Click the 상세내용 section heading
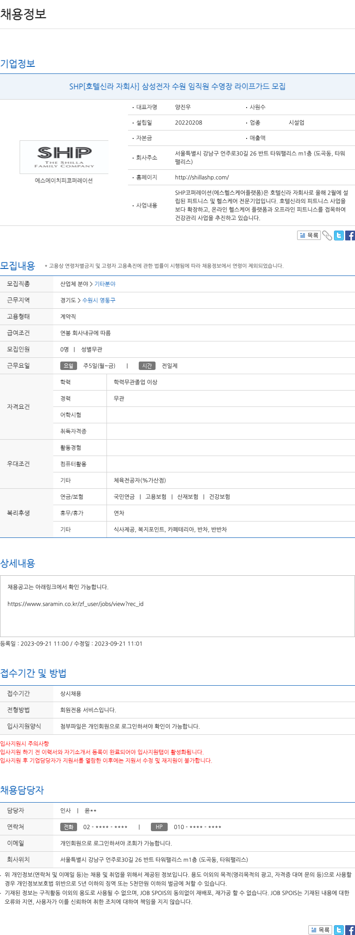This screenshot has height=935, width=355. [x=18, y=563]
